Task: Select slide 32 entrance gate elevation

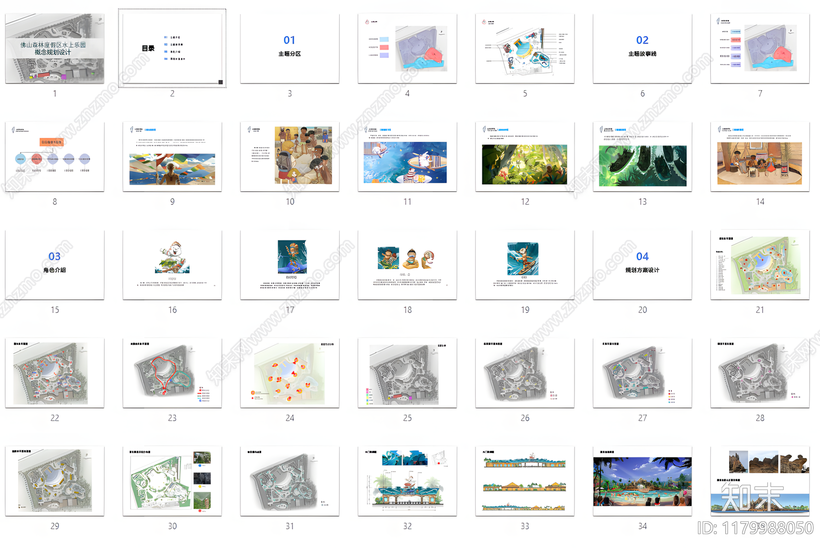Action: pos(407,481)
